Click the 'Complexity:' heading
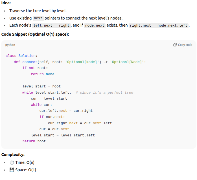 click(13, 155)
